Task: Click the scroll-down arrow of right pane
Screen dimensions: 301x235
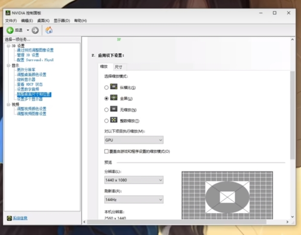Action: click(x=292, y=217)
